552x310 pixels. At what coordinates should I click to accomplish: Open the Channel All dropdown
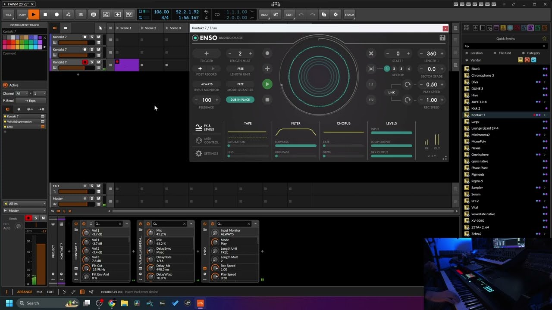(21, 93)
